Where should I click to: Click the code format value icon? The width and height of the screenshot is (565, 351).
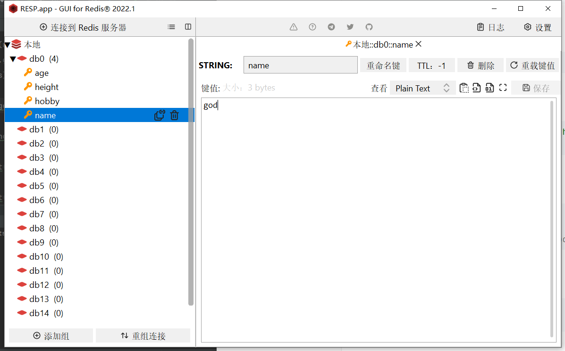coord(476,88)
